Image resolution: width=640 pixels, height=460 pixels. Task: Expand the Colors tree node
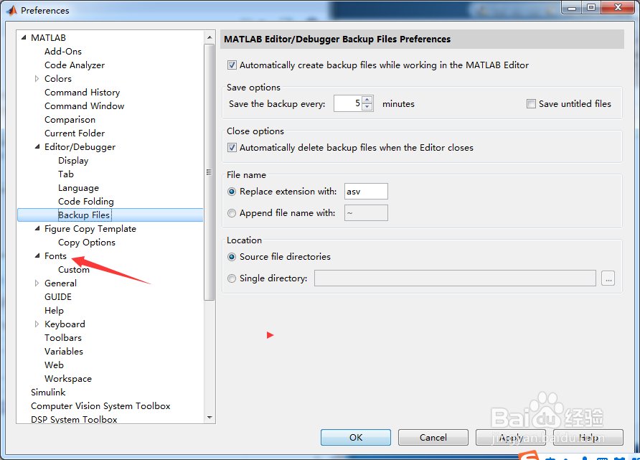pyautogui.click(x=37, y=78)
